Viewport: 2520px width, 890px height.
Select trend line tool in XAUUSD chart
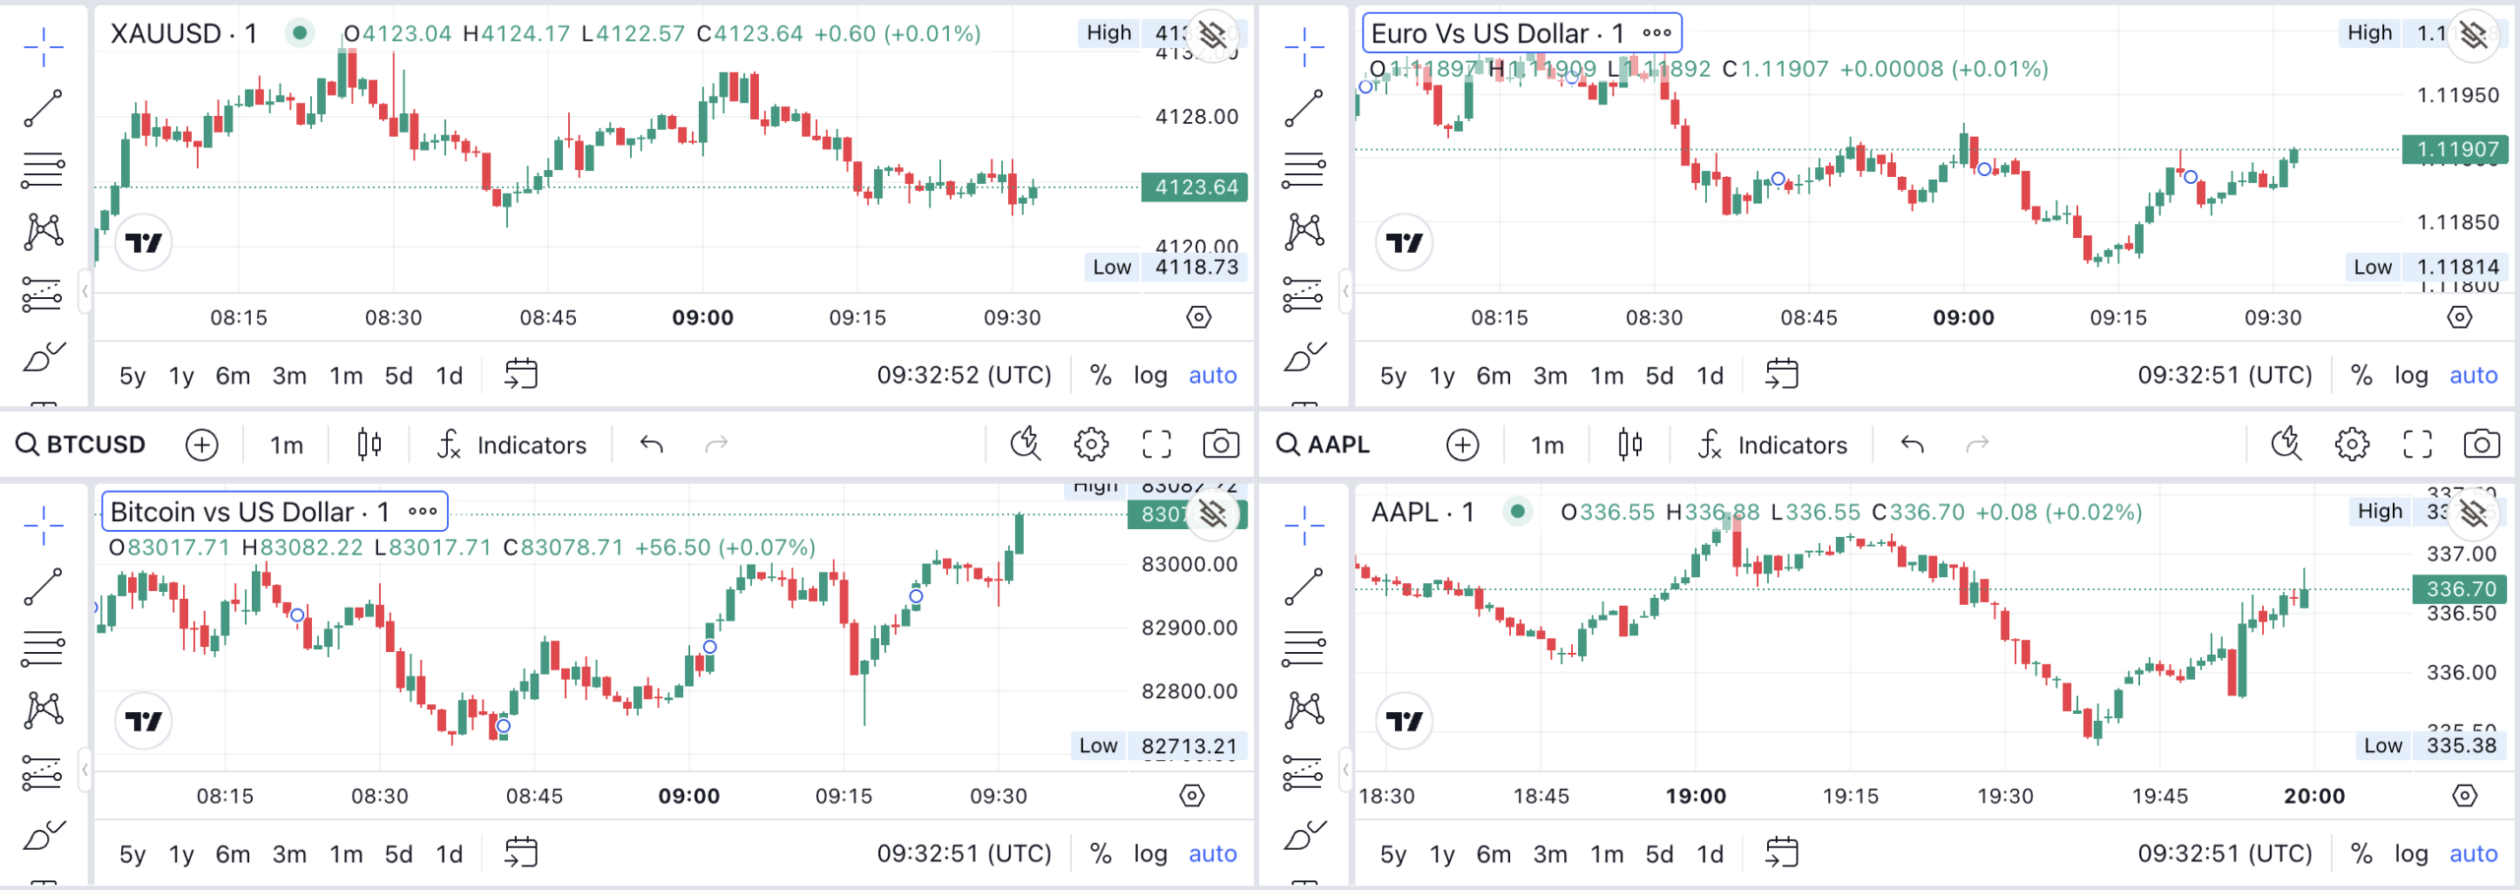point(43,109)
